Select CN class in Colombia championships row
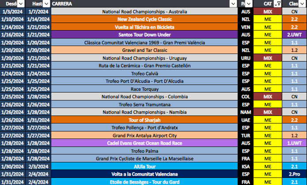Screen dimensions: 307x185 pyautogui.click(x=294, y=97)
